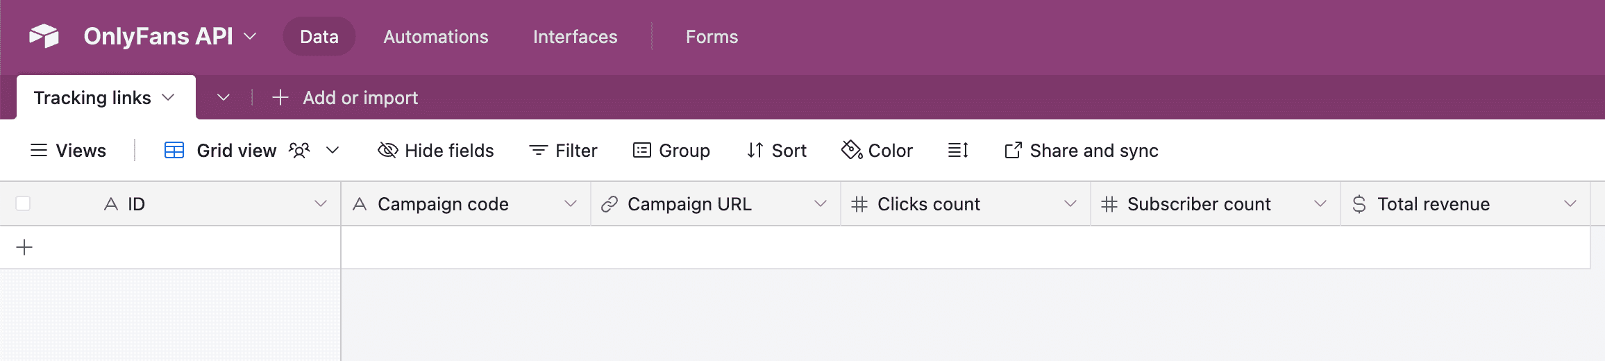This screenshot has width=1605, height=361.
Task: Open the Interfaces tab
Action: coord(575,37)
